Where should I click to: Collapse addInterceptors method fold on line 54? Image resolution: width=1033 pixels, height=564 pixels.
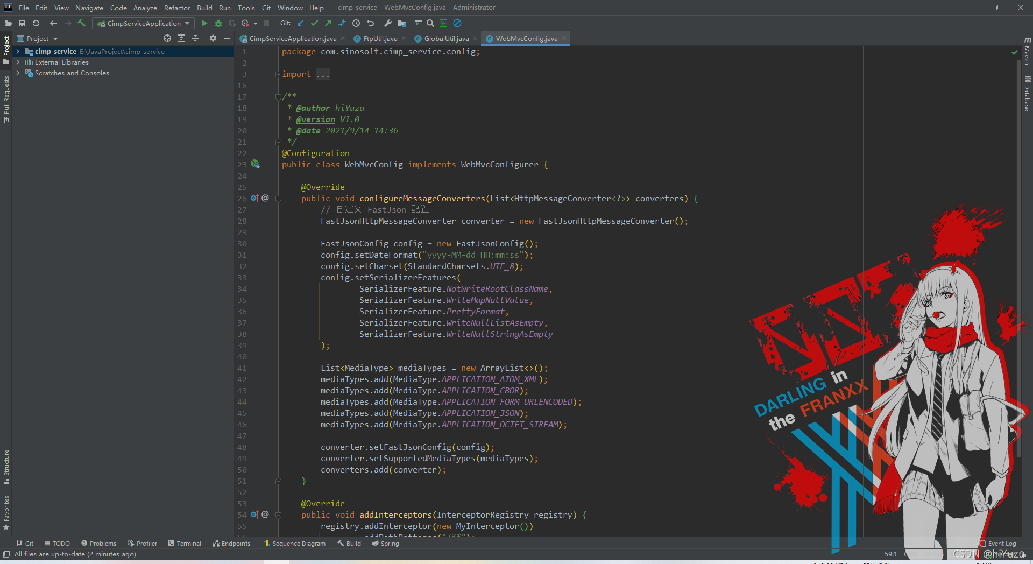[278, 515]
